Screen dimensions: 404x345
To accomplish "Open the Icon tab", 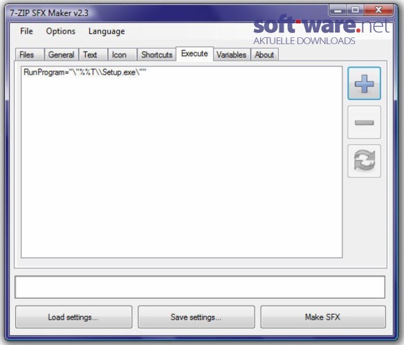I will 122,55.
